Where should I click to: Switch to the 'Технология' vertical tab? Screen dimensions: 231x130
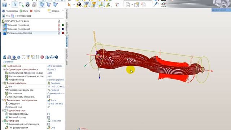click(67, 42)
